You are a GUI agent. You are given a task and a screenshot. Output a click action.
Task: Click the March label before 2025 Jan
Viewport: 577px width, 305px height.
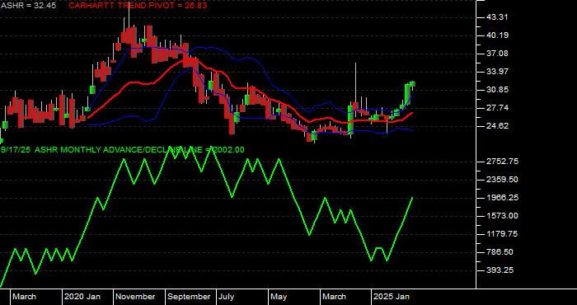click(334, 297)
